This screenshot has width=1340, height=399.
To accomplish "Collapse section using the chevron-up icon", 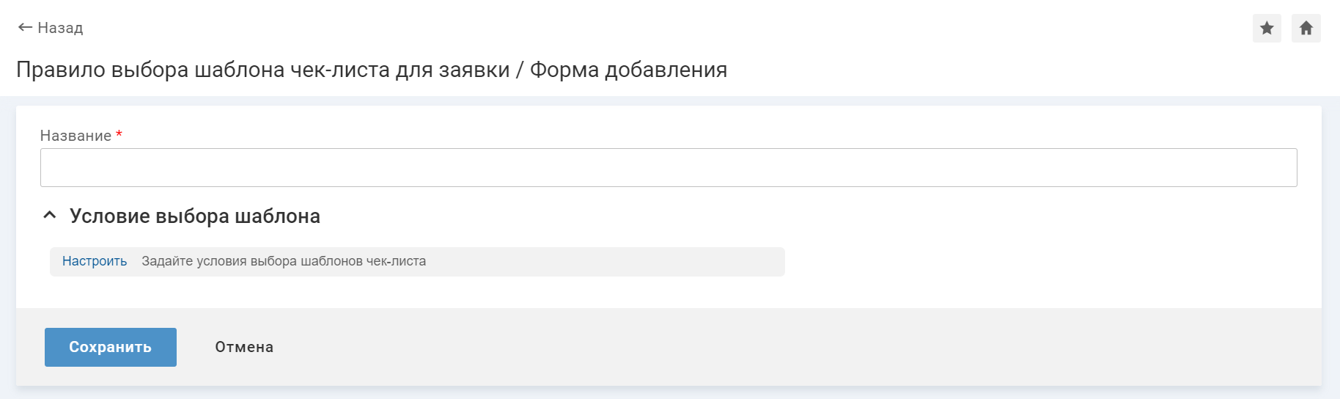I will point(50,216).
